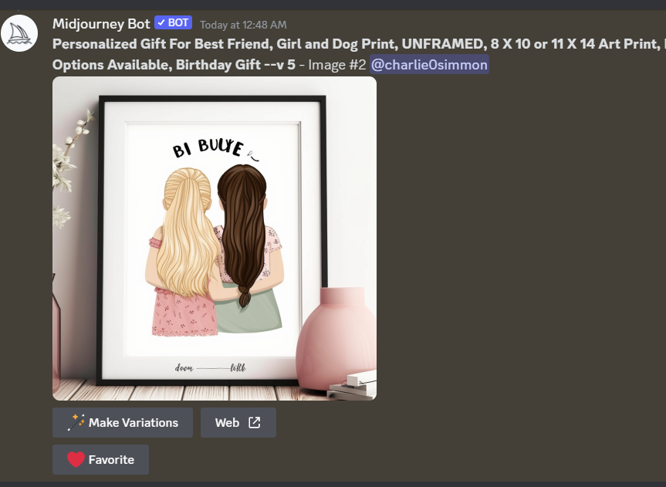Click the prompt text starting with Personalized Gift

(359, 54)
